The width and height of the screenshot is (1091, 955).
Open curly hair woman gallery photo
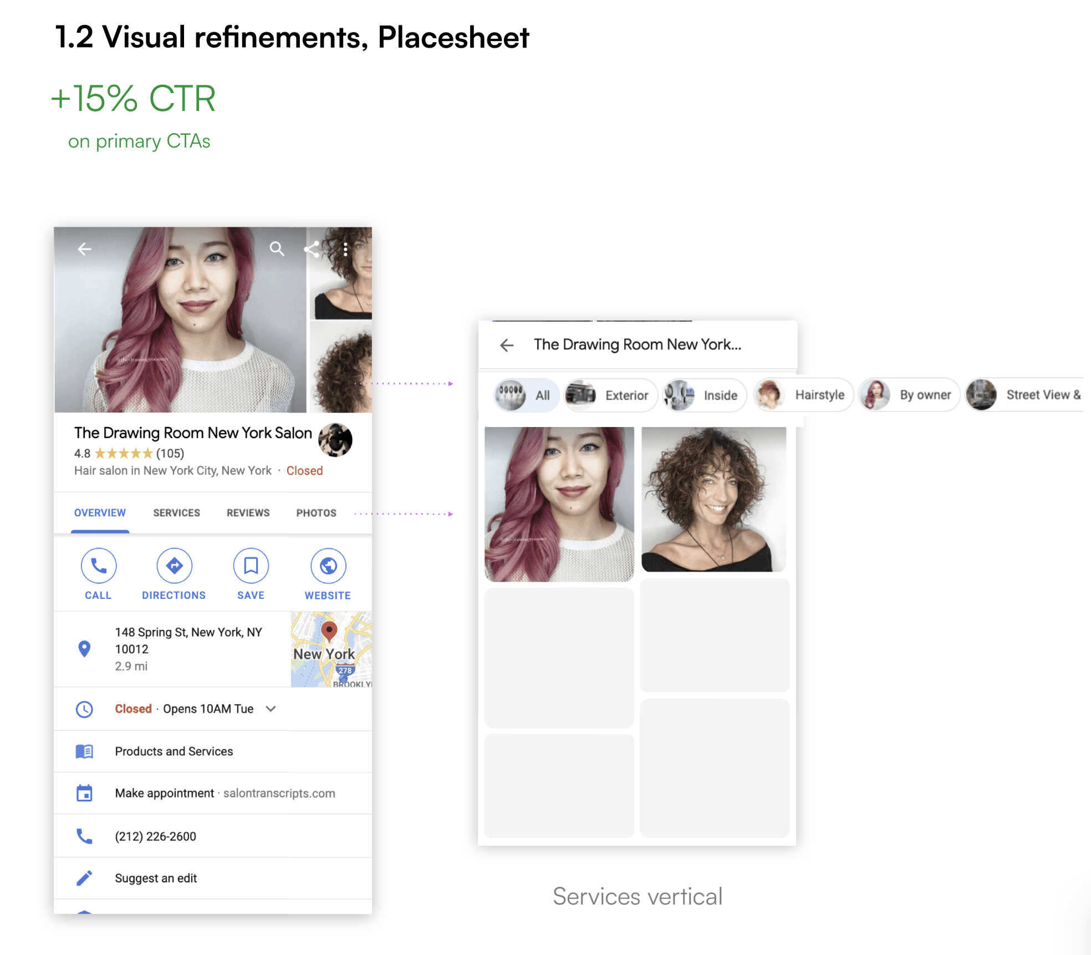coord(713,499)
